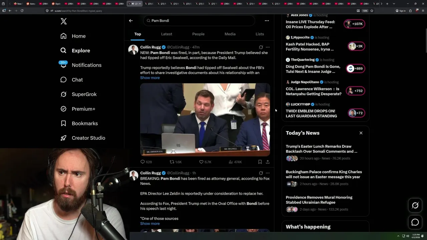The width and height of the screenshot is (427, 240).
Task: Reply to post with 628 comments
Action: 146,162
